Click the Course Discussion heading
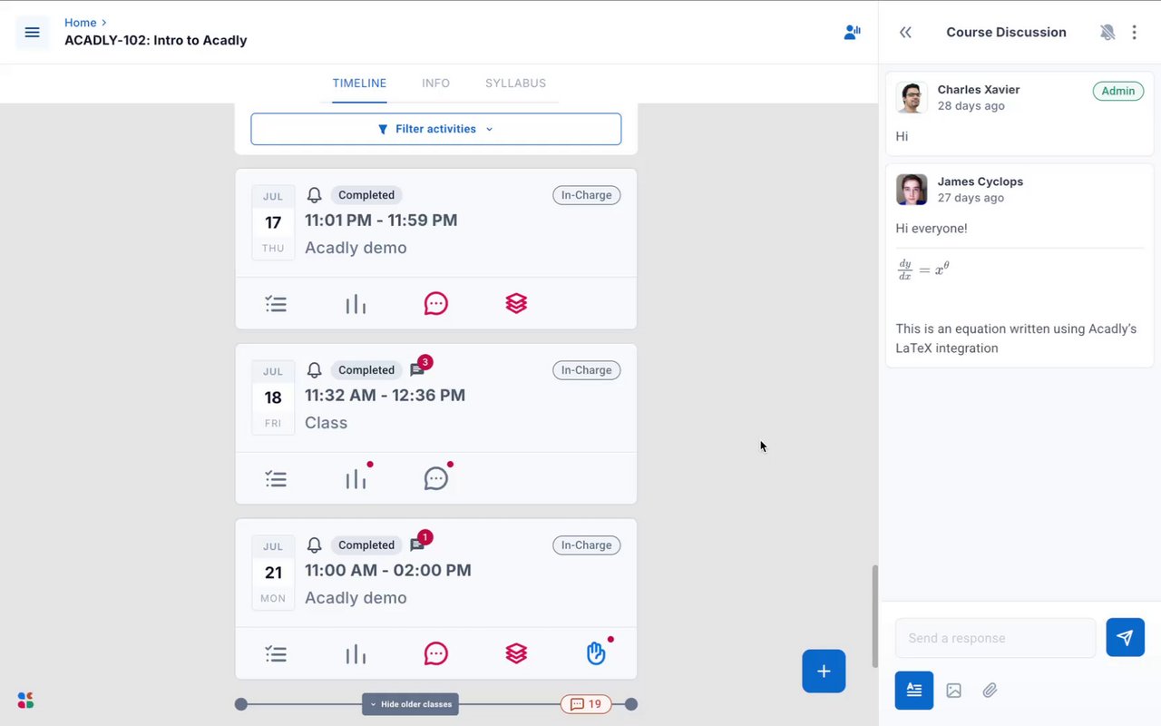The image size is (1161, 726). [x=1006, y=33]
